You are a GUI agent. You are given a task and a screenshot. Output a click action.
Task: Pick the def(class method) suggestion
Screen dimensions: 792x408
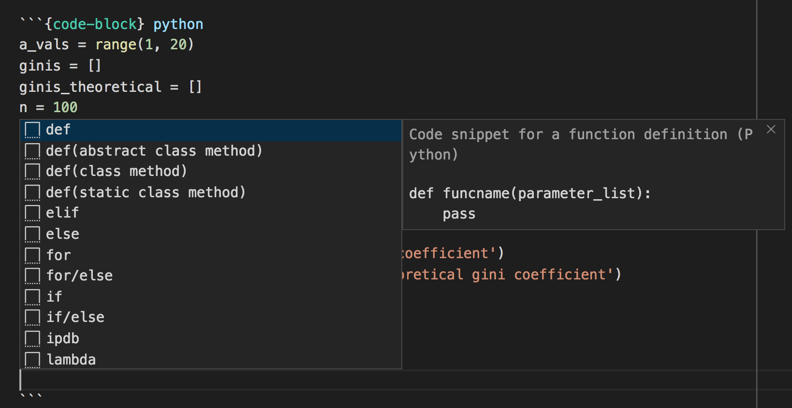116,172
